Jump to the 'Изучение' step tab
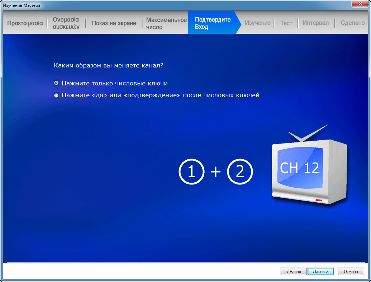 pos(257,23)
